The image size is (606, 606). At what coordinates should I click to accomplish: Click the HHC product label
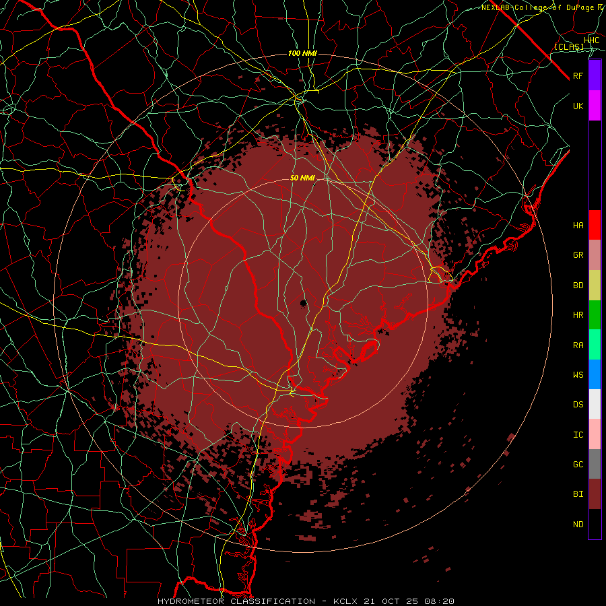pyautogui.click(x=591, y=40)
